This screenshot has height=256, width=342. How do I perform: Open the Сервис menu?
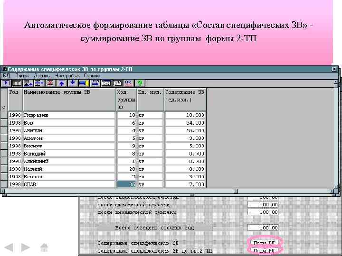point(92,76)
